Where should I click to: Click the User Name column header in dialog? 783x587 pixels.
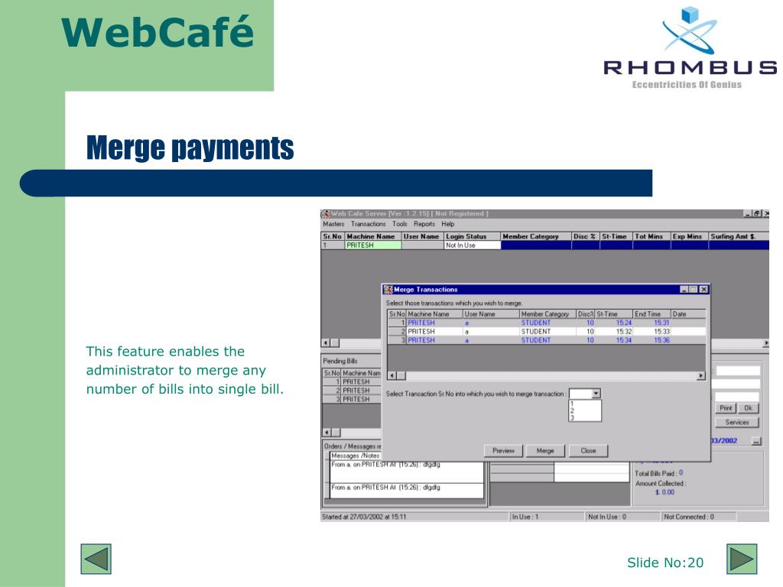(491, 314)
